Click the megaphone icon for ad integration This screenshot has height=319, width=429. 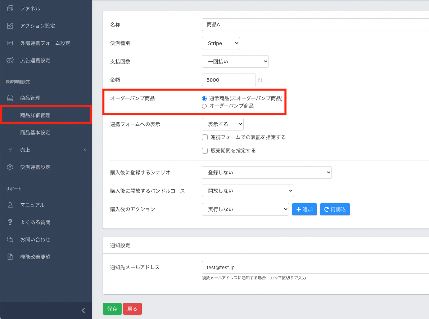[x=10, y=60]
